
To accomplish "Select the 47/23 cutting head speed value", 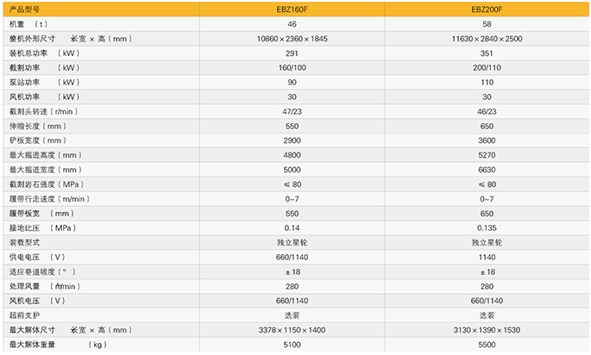I will point(292,112).
